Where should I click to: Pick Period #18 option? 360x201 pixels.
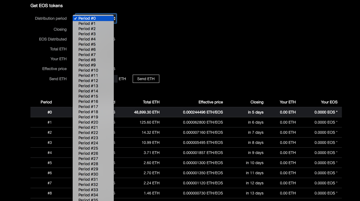pos(93,112)
